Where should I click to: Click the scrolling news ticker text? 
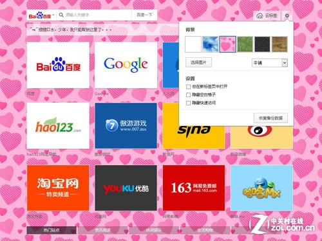click(71, 30)
